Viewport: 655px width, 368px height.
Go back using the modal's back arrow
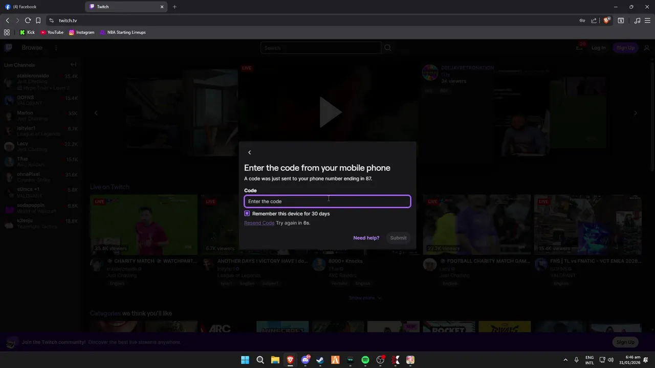tap(249, 152)
